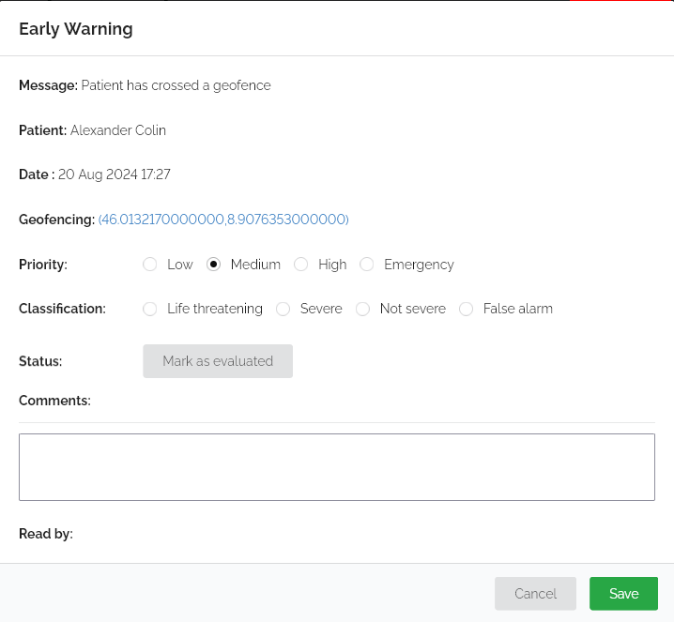This screenshot has height=622, width=674.
Task: Choose the Emergency priority radio button
Action: point(367,265)
